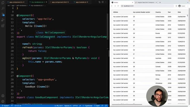This screenshot has width=190, height=107.
Task: Click the grid's horizontal scrollbar
Action: 127,104
